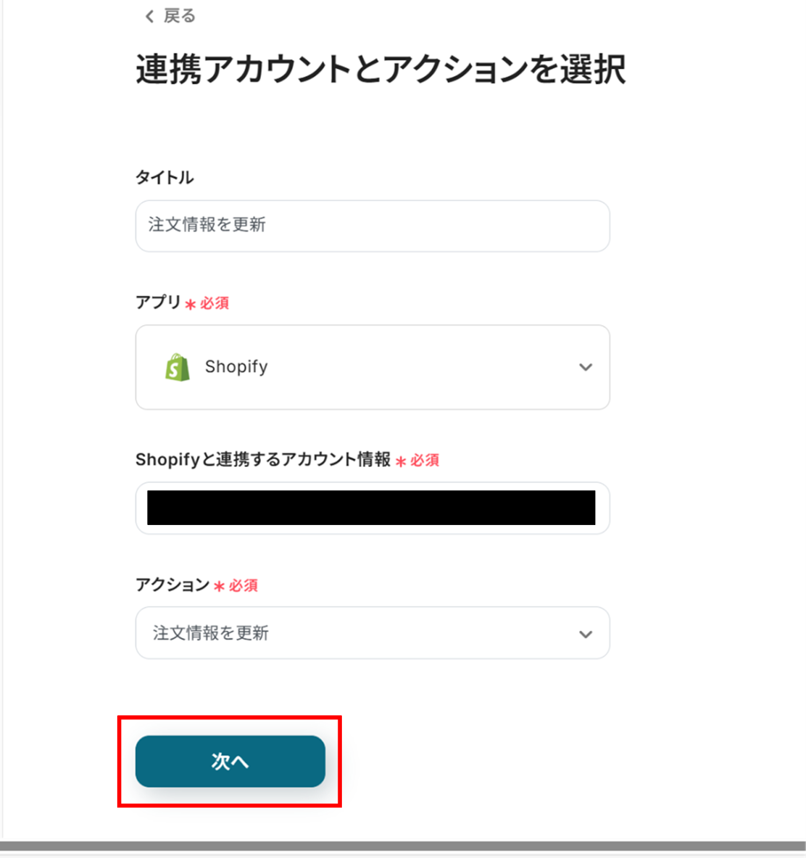Image resolution: width=806 pixels, height=858 pixels.
Task: Click the 必須 marker beside アクション
Action: (x=243, y=586)
